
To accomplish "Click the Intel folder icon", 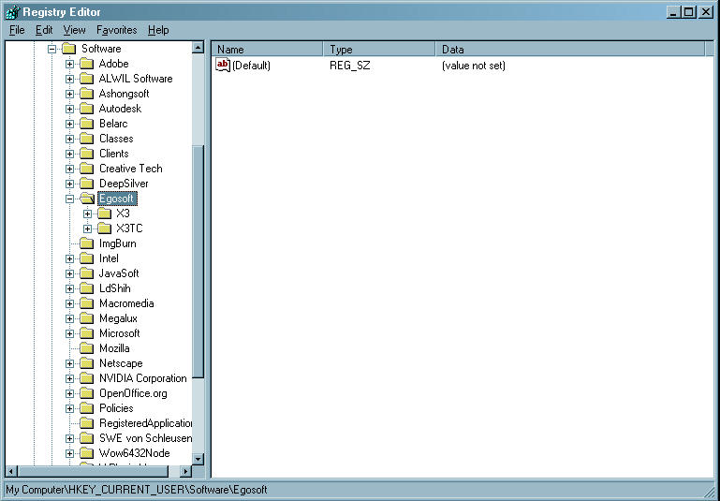I will (87, 258).
